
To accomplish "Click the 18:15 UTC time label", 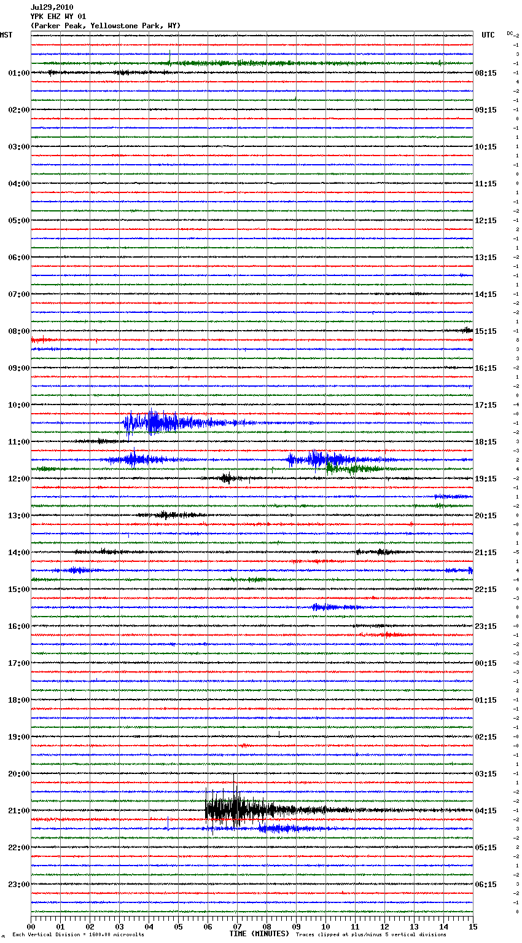I will (x=486, y=442).
